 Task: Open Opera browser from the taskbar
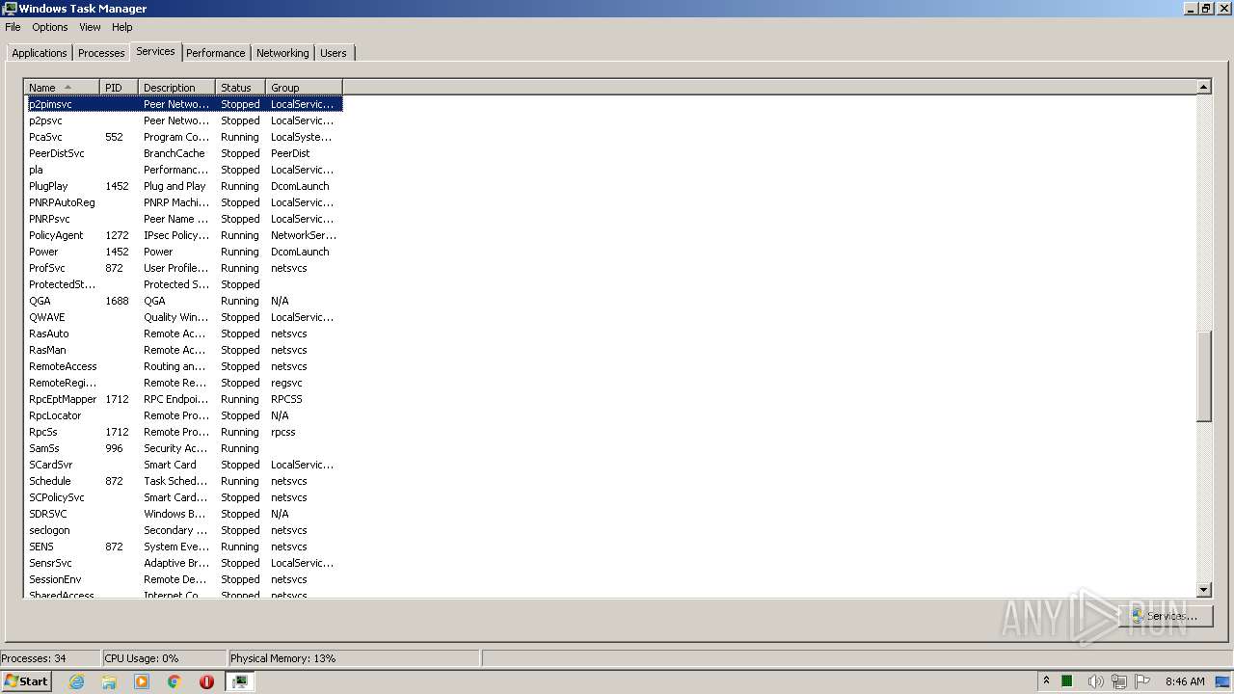[206, 681]
